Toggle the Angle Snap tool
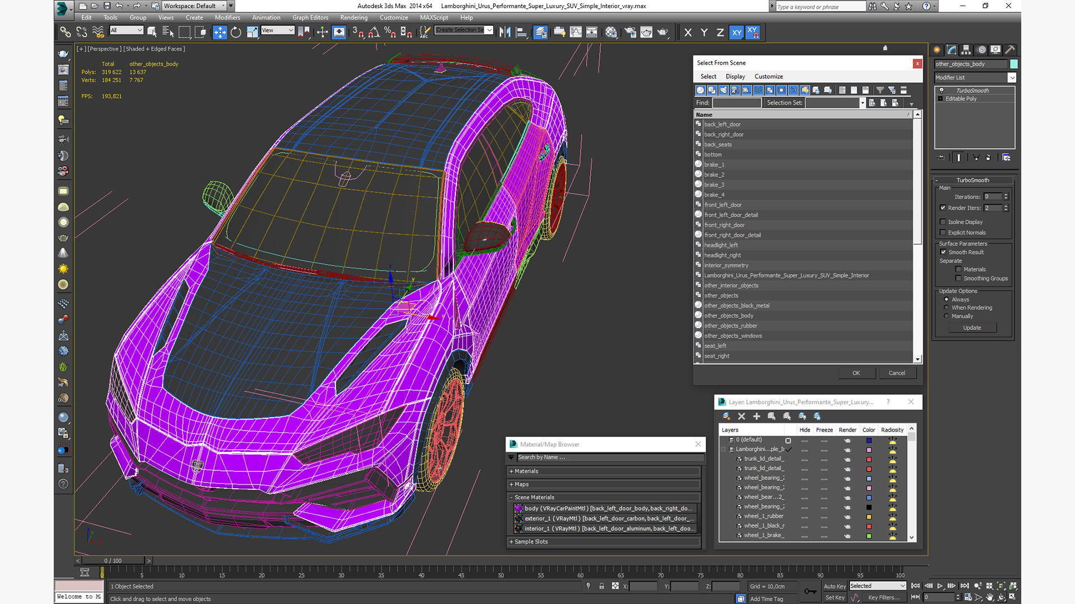Viewport: 1075px width, 604px height. click(x=374, y=32)
